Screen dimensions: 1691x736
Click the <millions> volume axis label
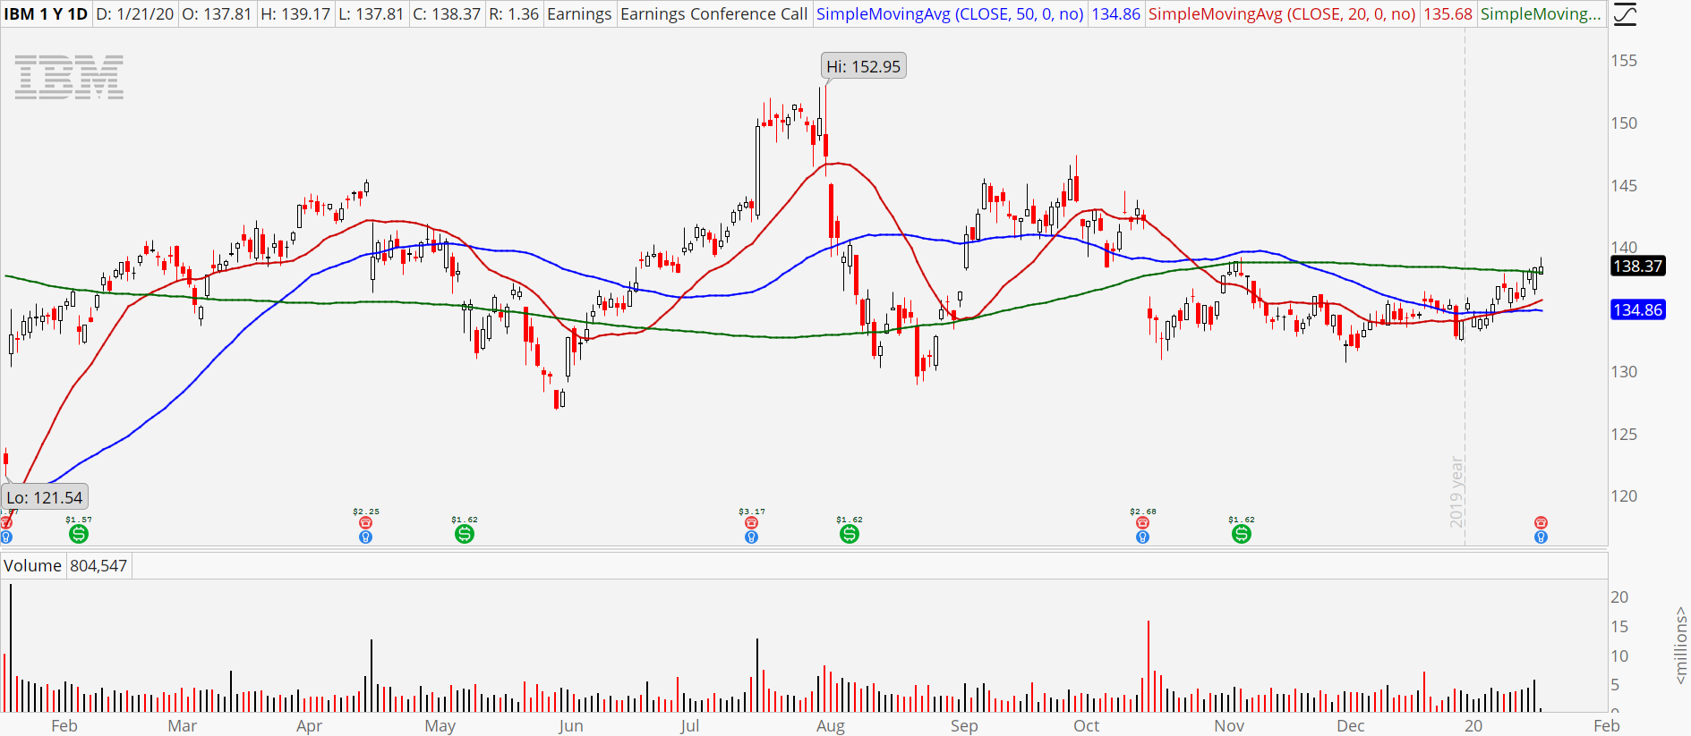click(1680, 646)
